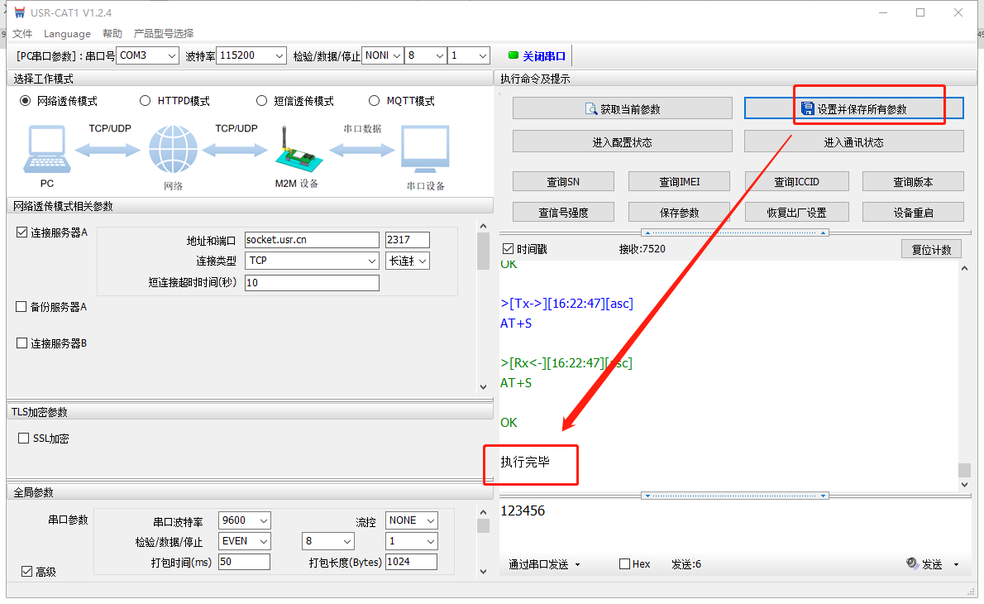Image resolution: width=984 pixels, height=604 pixels.
Task: Enable the SSL加密 checkbox
Action: 24,439
